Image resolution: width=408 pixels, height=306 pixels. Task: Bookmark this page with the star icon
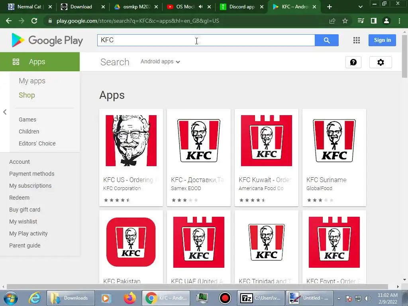coord(345,21)
